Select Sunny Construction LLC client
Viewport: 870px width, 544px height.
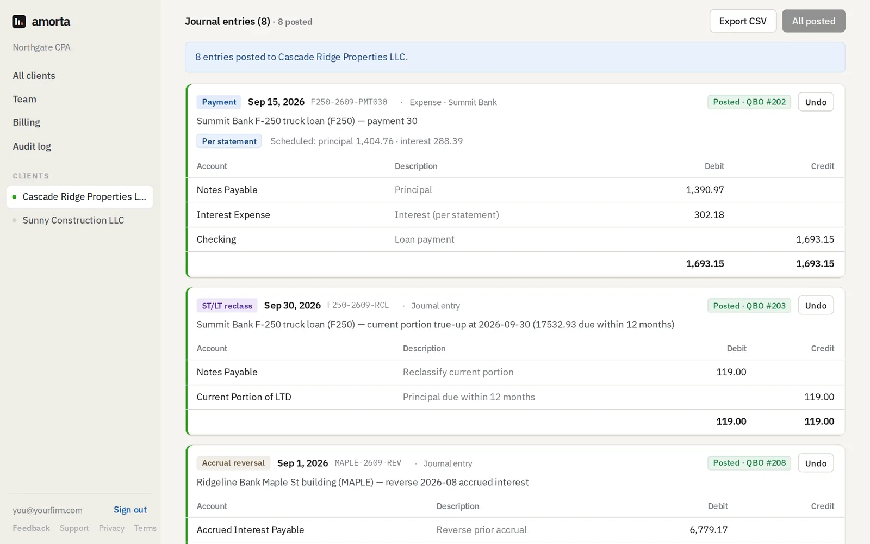click(80, 220)
